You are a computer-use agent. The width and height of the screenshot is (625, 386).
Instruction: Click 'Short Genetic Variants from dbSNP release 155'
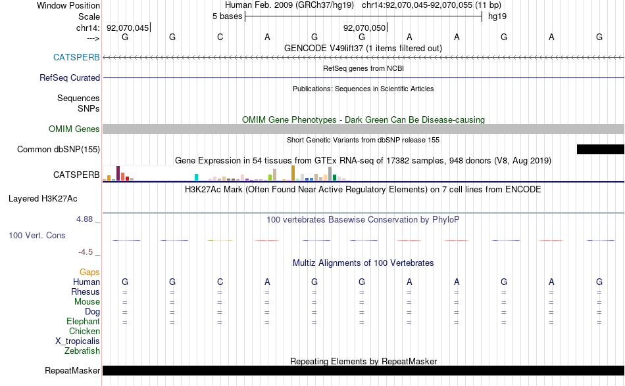pyautogui.click(x=362, y=140)
